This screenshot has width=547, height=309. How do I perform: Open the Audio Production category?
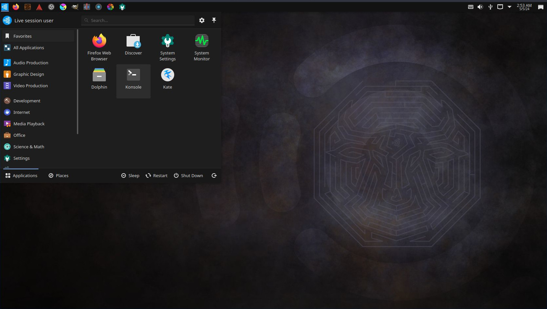(x=31, y=63)
